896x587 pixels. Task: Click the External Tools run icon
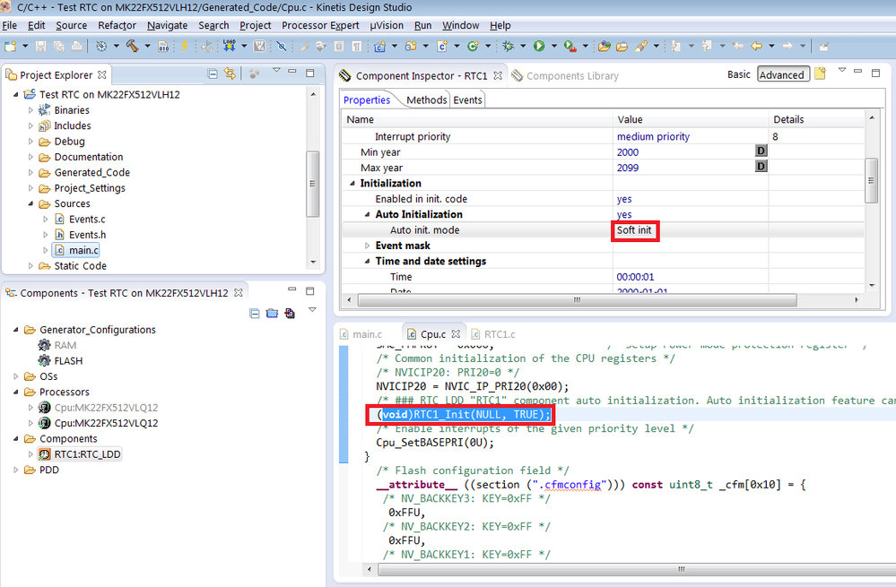pyautogui.click(x=570, y=47)
